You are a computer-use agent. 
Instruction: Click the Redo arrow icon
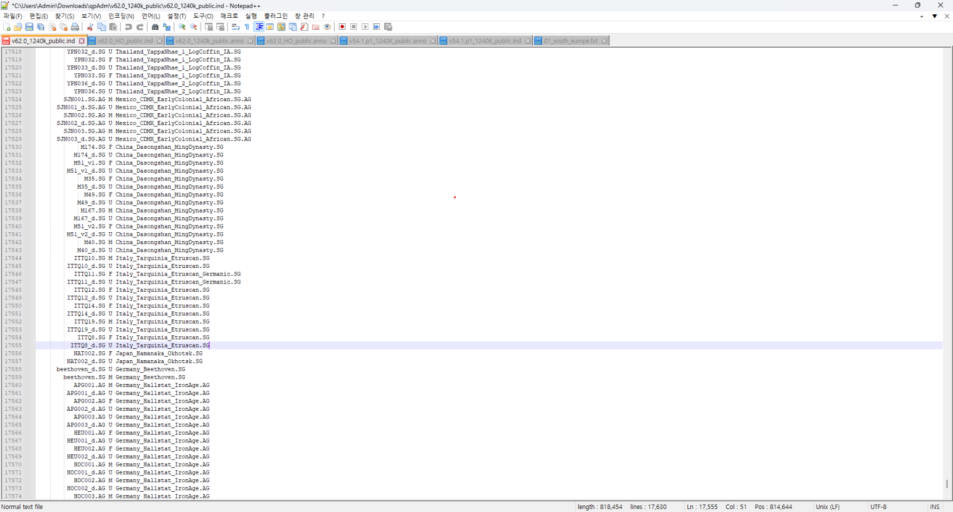tap(140, 27)
